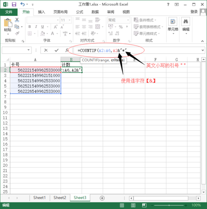Click the 登录 sign-in link

(x=194, y=12)
